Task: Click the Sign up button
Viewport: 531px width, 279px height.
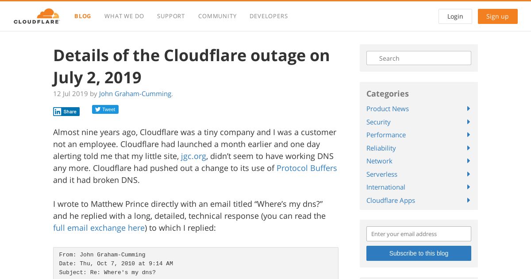Action: tap(498, 16)
